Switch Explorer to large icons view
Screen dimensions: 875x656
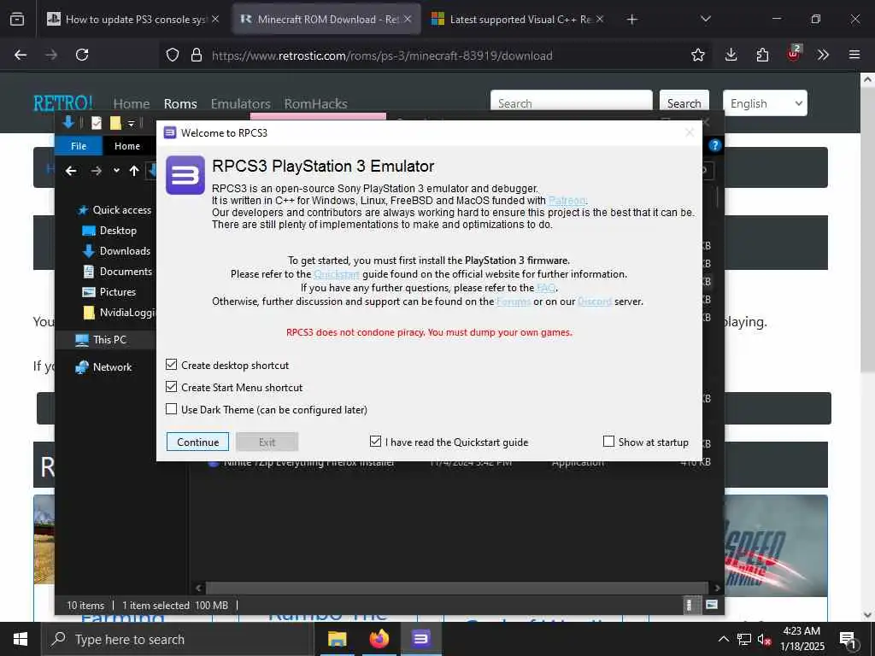(x=712, y=605)
